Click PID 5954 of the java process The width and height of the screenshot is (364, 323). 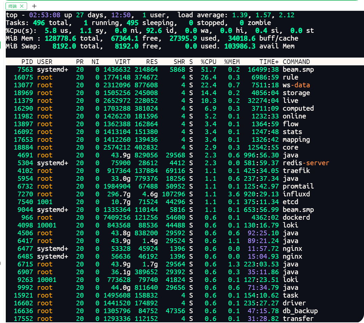[x=25, y=179]
